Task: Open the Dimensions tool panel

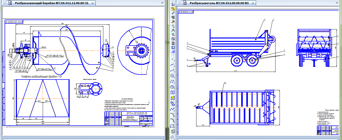Action: pyautogui.click(x=173, y=13)
